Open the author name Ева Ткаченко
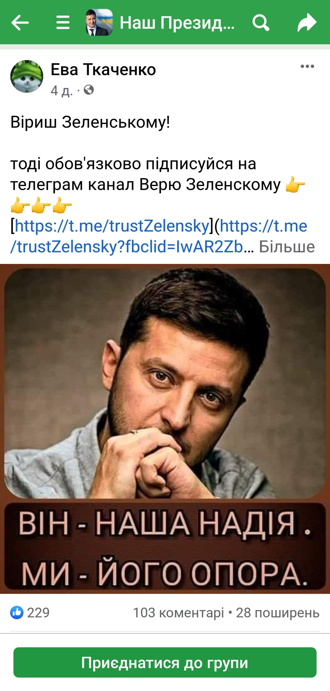The image size is (330, 691). tap(103, 69)
